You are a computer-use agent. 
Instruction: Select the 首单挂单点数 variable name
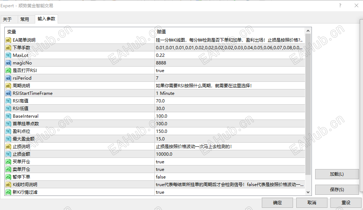(26, 124)
